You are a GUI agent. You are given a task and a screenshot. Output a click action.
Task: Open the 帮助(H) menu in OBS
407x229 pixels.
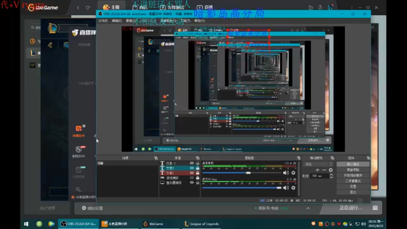point(199,21)
